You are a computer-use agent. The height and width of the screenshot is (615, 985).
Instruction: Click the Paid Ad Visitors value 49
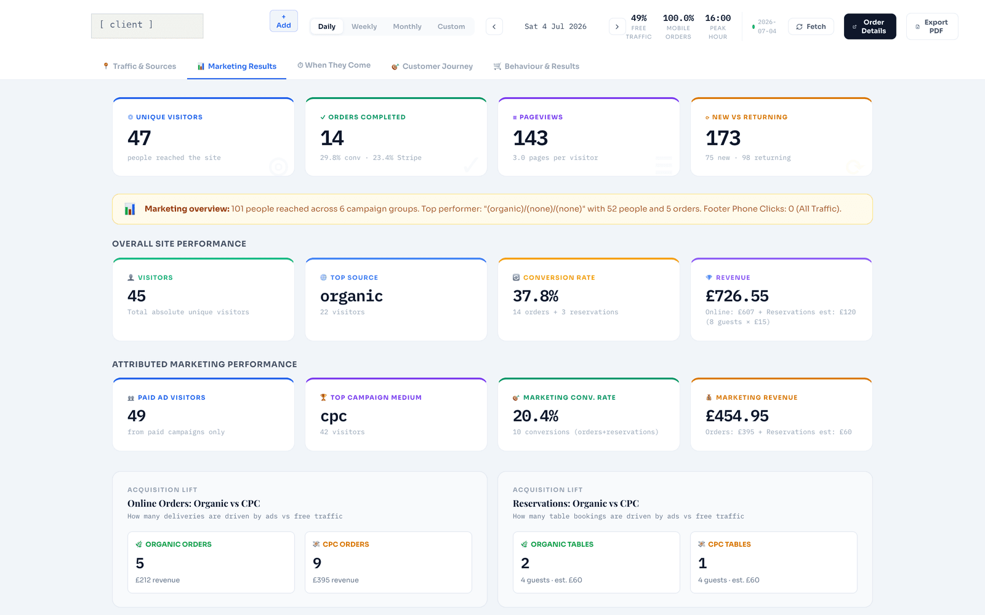(137, 416)
